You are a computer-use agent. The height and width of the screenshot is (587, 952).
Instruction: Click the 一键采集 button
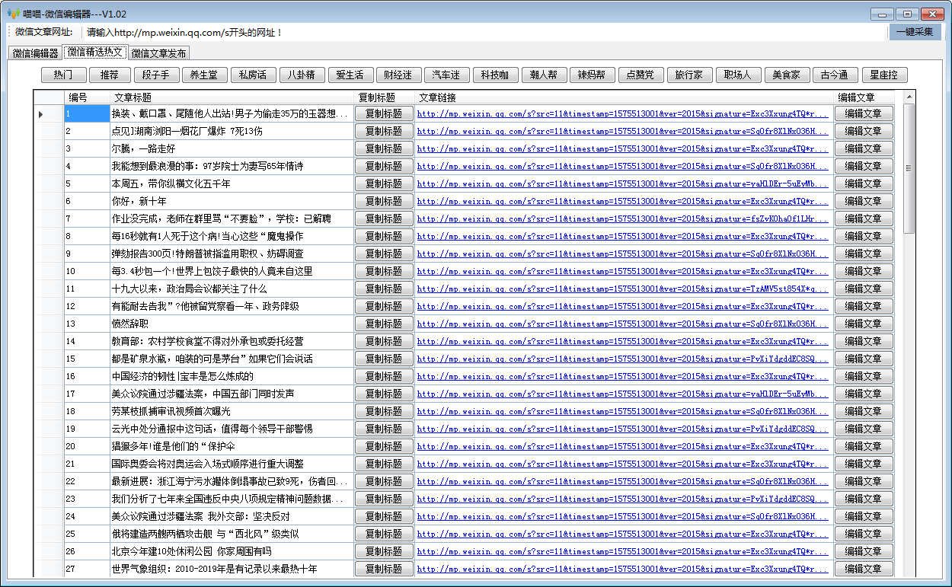[915, 32]
